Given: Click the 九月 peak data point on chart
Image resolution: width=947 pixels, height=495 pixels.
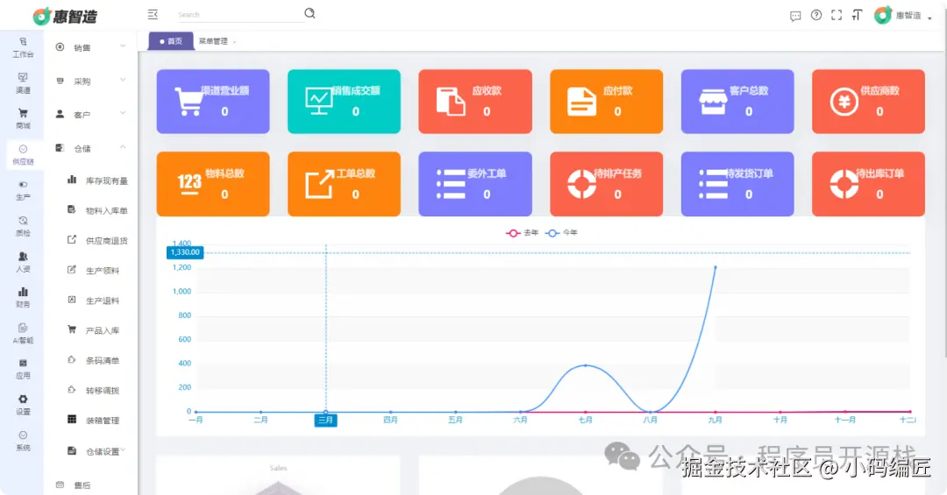Looking at the screenshot, I should pos(716,267).
